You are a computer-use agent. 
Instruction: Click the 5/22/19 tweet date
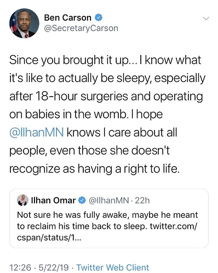54,268
